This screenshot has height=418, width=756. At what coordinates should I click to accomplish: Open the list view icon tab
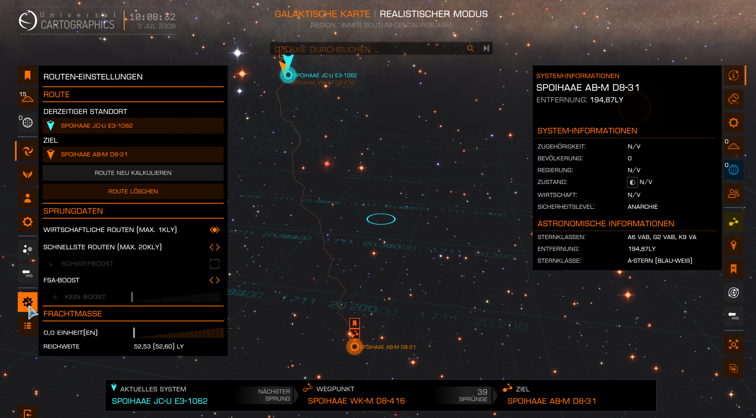click(x=28, y=326)
